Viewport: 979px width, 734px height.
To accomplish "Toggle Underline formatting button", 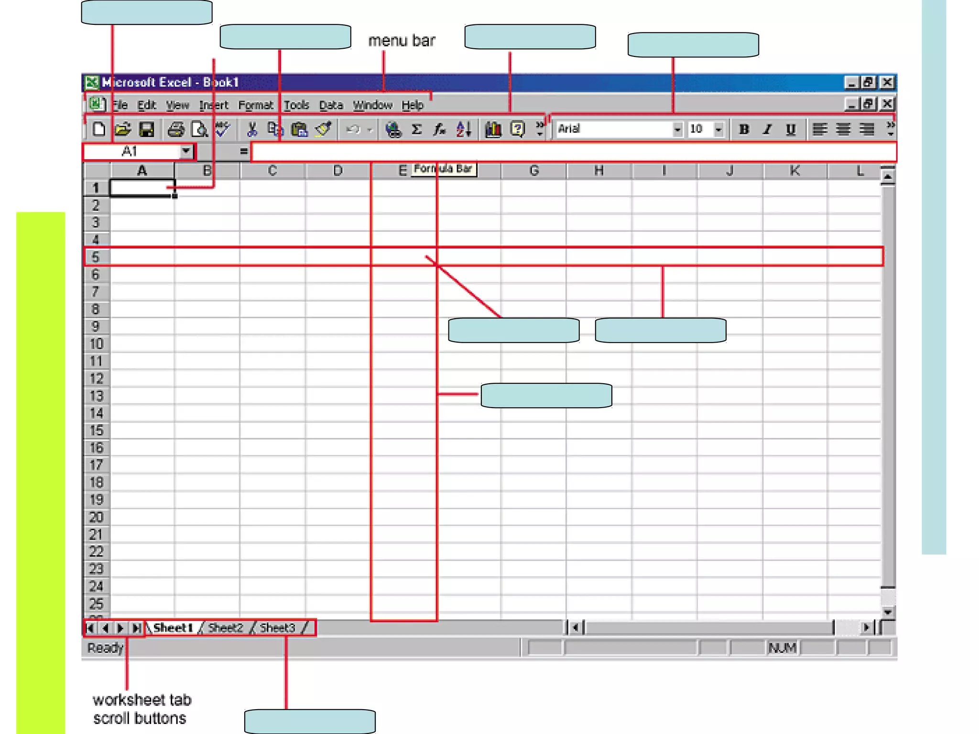I will point(791,129).
